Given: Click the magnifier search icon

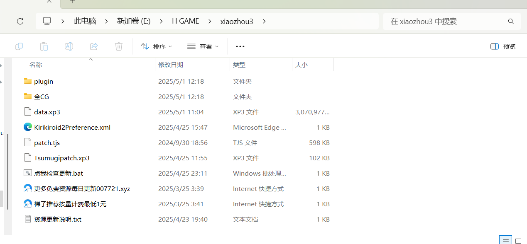Looking at the screenshot, I should 511,21.
